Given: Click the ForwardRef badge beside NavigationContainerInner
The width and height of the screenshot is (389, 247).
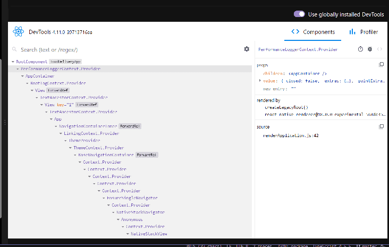Looking at the screenshot, I should (x=130, y=126).
